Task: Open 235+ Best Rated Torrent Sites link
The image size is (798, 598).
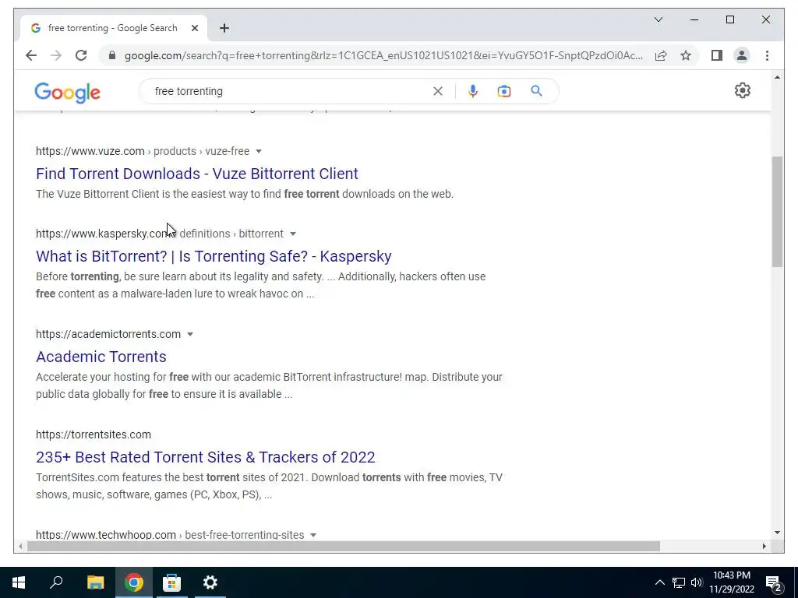Action: tap(205, 457)
